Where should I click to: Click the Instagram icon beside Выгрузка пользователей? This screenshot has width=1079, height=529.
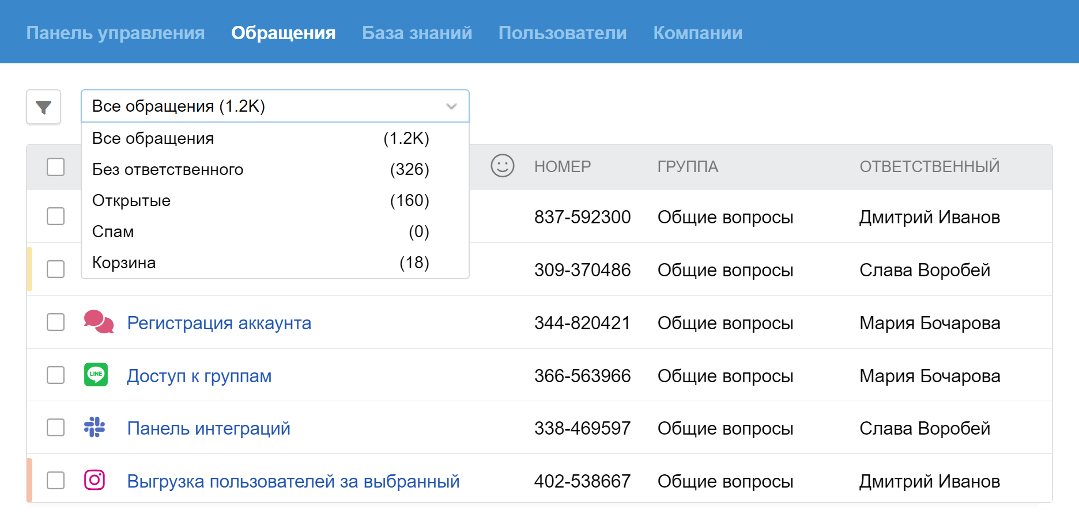(95, 480)
